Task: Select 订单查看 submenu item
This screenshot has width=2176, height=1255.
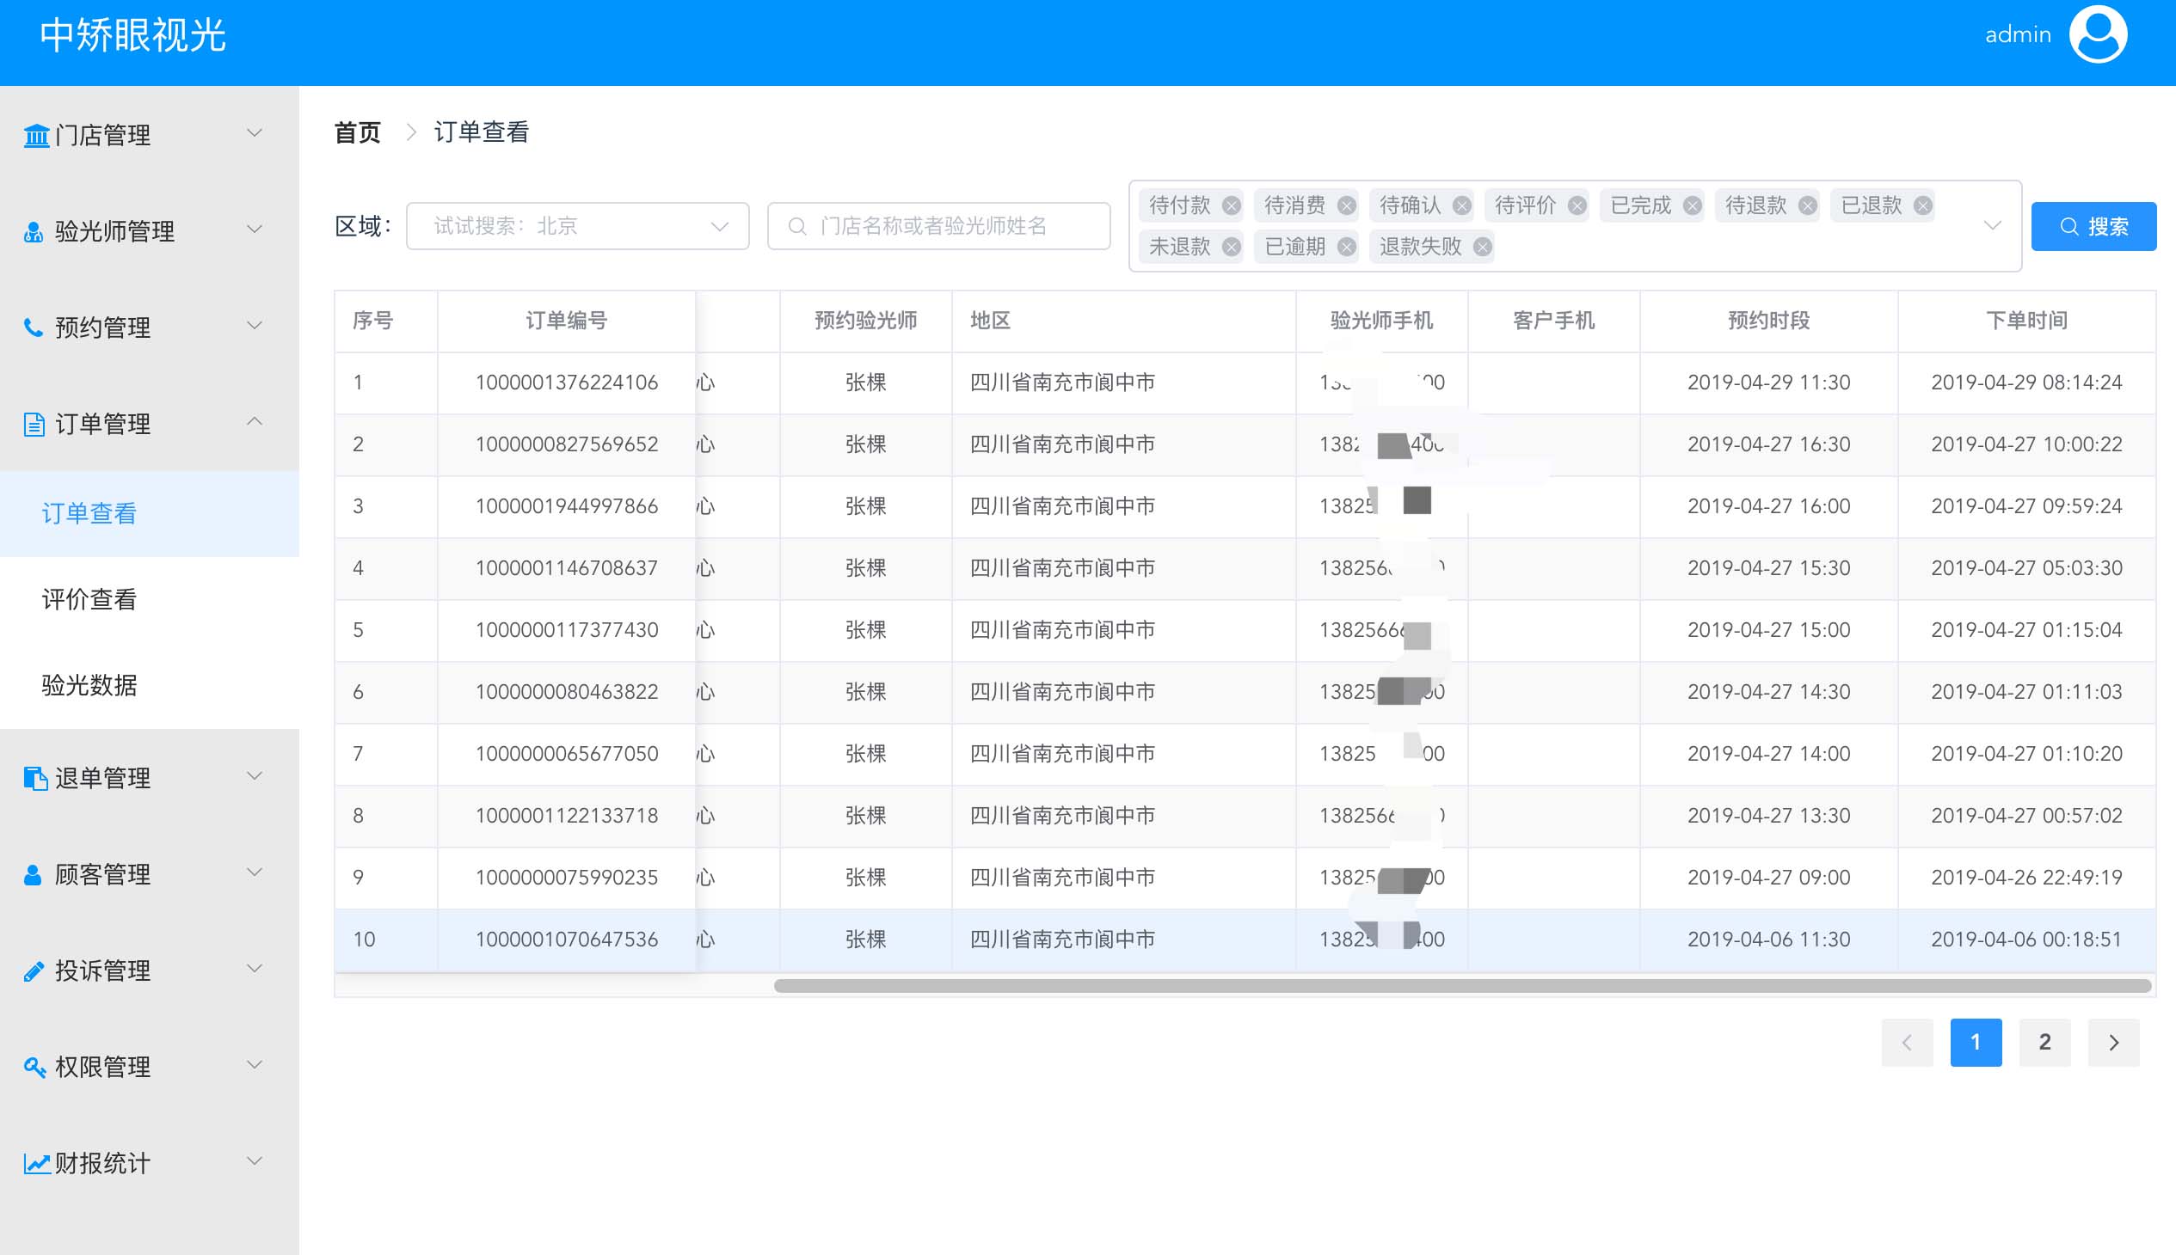Action: coord(149,514)
